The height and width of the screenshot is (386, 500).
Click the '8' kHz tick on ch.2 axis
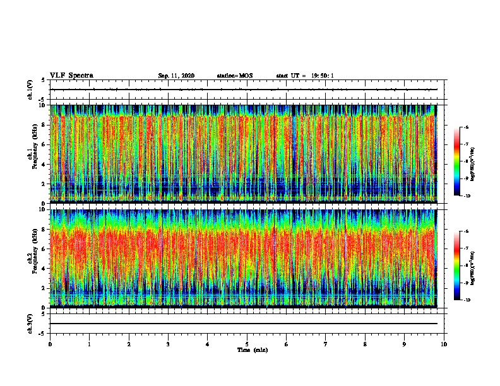pyautogui.click(x=44, y=230)
